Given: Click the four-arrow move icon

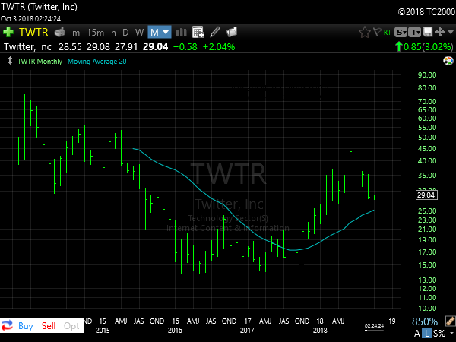Looking at the screenshot, I should click(440, 32).
